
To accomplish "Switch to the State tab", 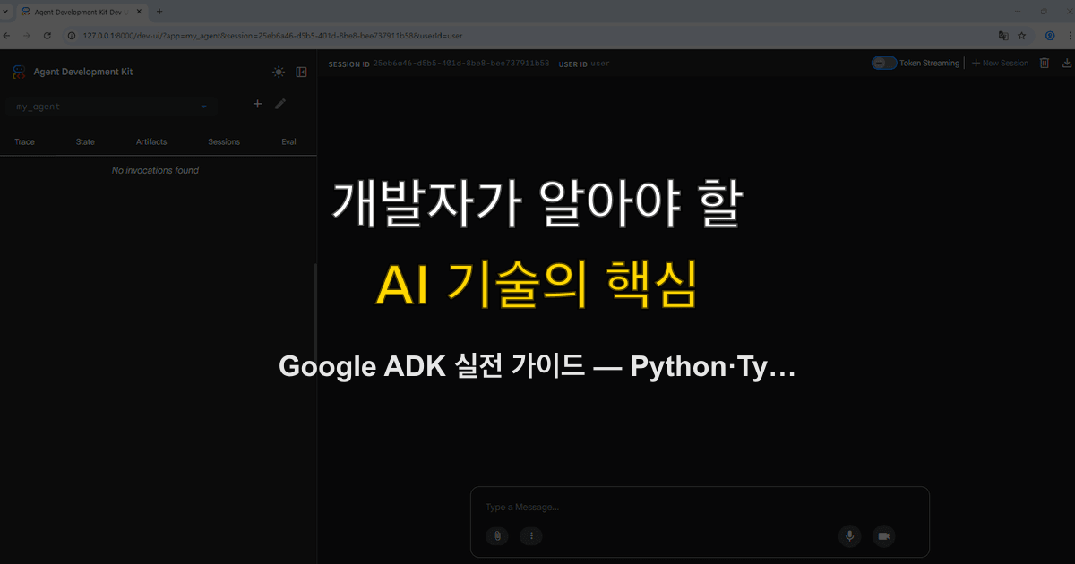I will click(x=85, y=141).
